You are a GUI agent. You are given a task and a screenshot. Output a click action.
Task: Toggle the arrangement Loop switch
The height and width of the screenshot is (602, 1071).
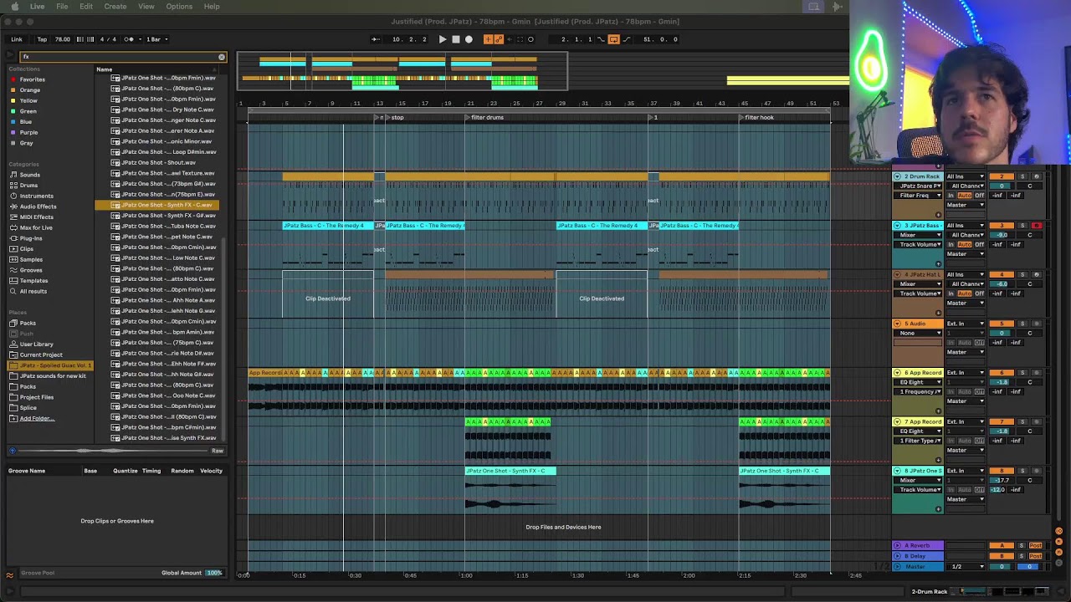point(613,39)
